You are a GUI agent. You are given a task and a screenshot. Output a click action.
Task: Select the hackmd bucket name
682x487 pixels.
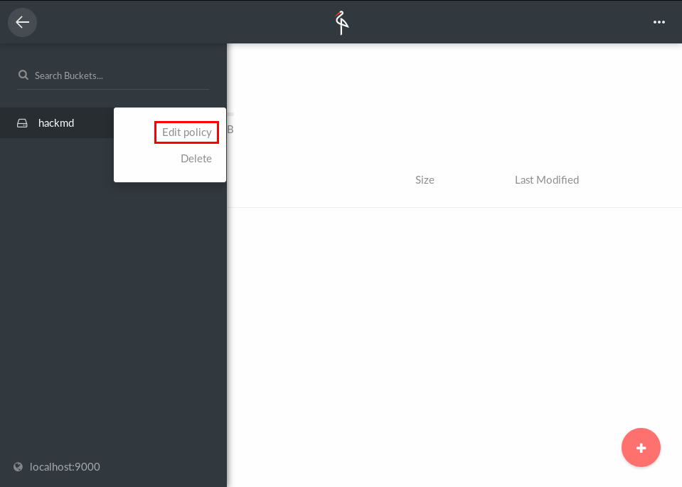click(56, 123)
